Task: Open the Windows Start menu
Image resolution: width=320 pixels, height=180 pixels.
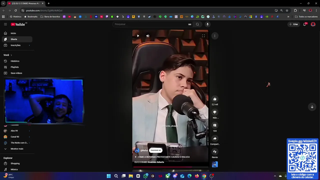Action: (x=109, y=176)
